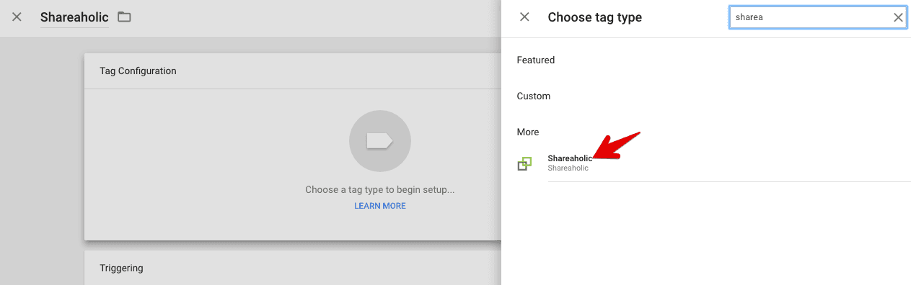The height and width of the screenshot is (285, 911).
Task: Click the Shareaholic green squares logo
Action: [524, 164]
